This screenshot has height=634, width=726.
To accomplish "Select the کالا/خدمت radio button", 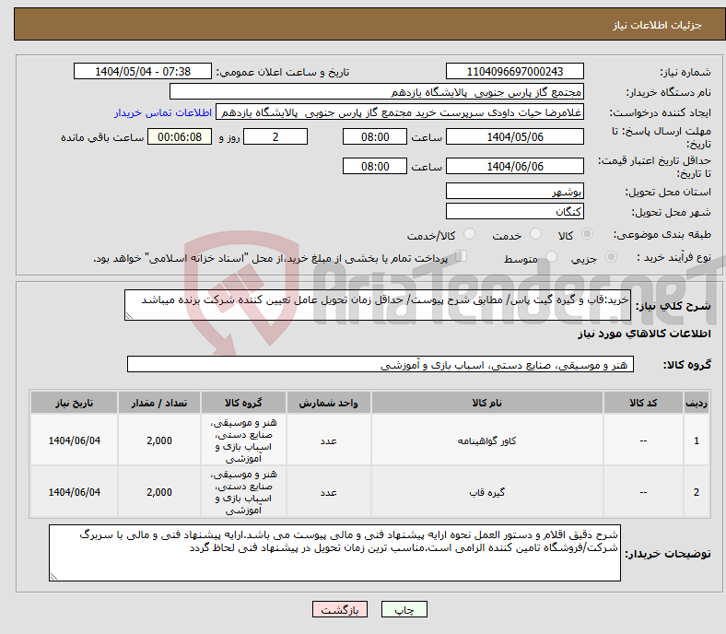I will pos(469,234).
